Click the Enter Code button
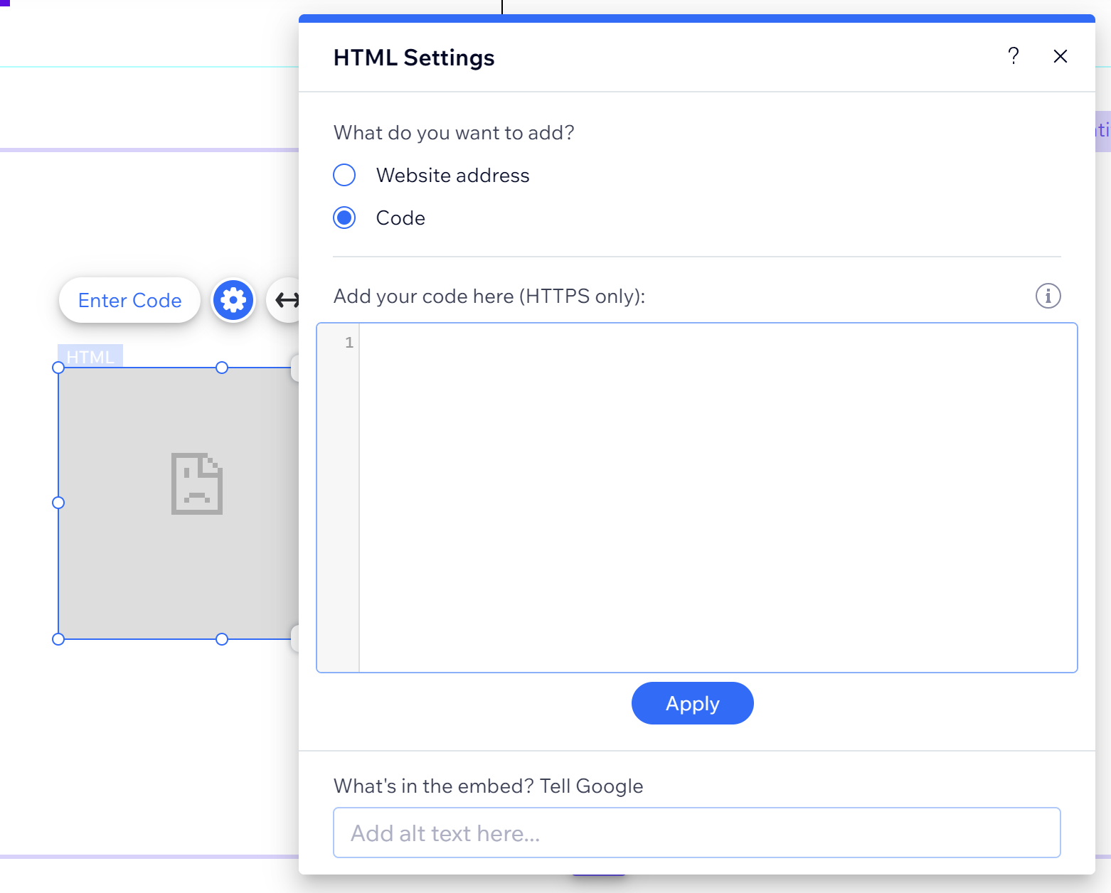Viewport: 1111px width, 893px height. tap(129, 300)
